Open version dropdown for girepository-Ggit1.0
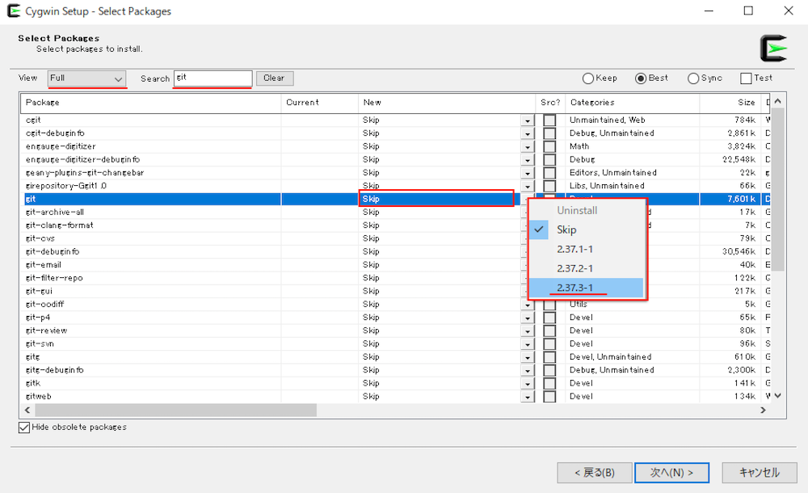The image size is (808, 493). click(528, 186)
